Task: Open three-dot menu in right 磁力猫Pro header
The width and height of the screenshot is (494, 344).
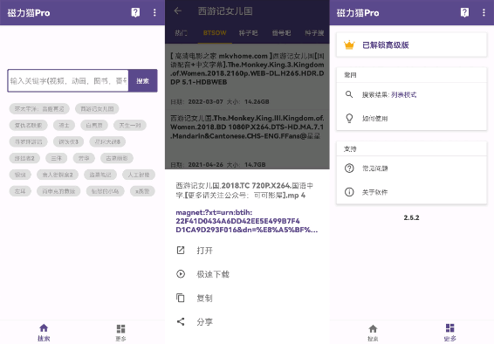Action: click(484, 12)
